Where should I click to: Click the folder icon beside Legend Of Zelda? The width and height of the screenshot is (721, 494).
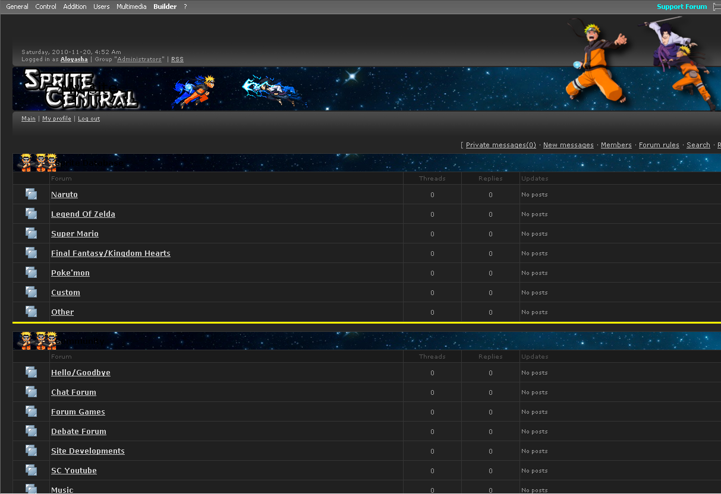coord(31,214)
